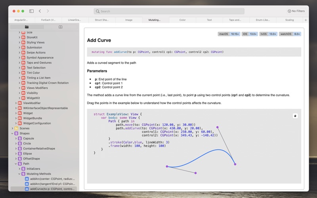Click the red StoreKit protocol icon
The width and height of the screenshot is (317, 198).
pyautogui.click(x=23, y=37)
